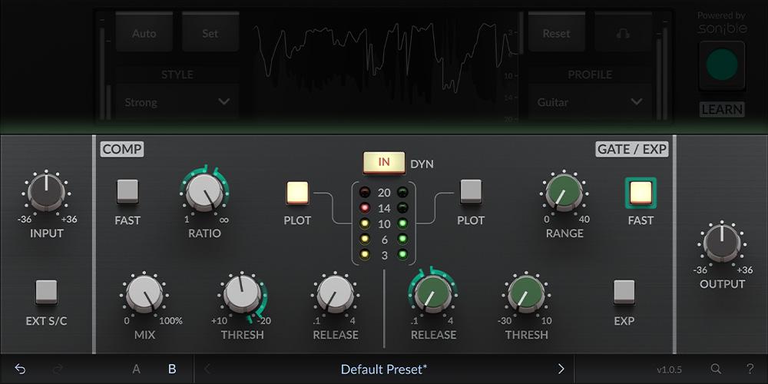This screenshot has width=768, height=384.
Task: Click the Reset button
Action: click(x=556, y=33)
